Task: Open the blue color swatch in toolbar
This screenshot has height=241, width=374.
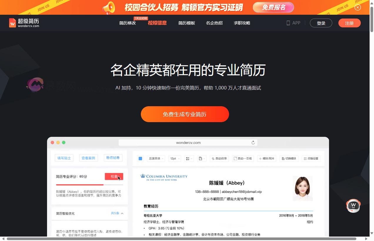Action: (x=140, y=158)
